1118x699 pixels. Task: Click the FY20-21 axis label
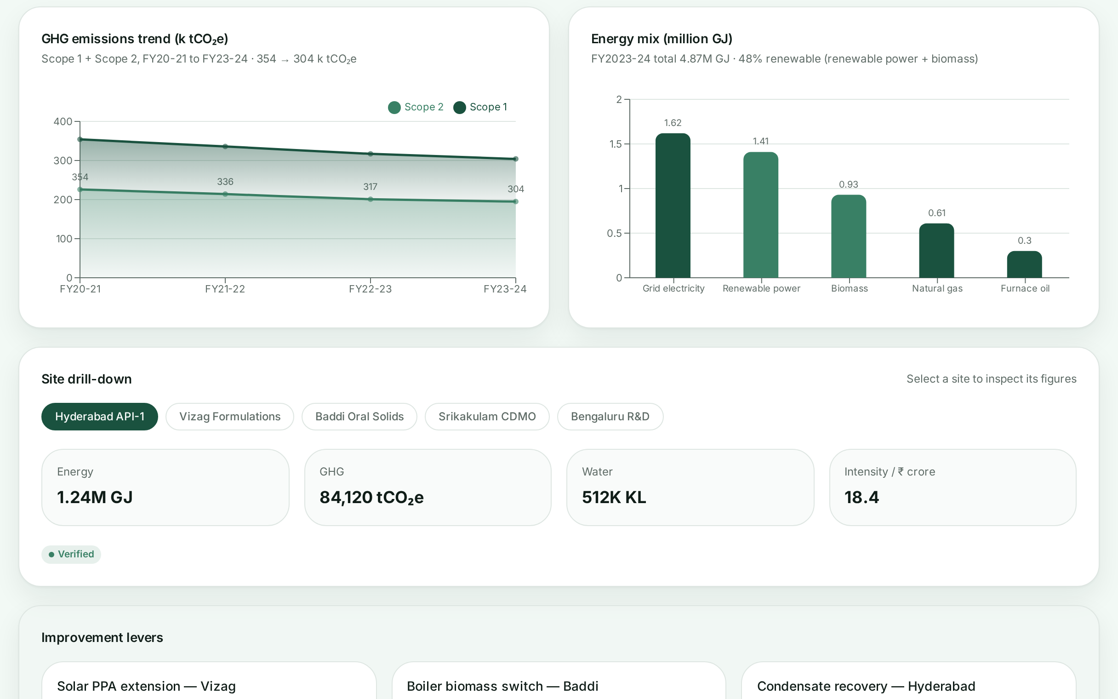click(80, 289)
